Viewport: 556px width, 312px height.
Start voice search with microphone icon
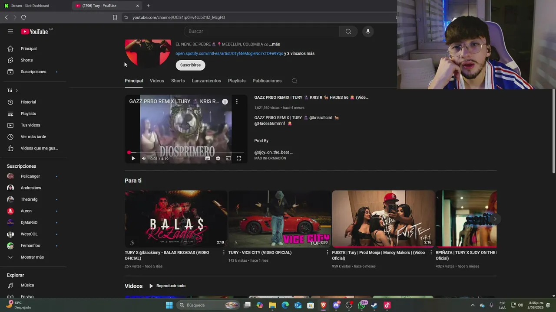click(x=368, y=31)
